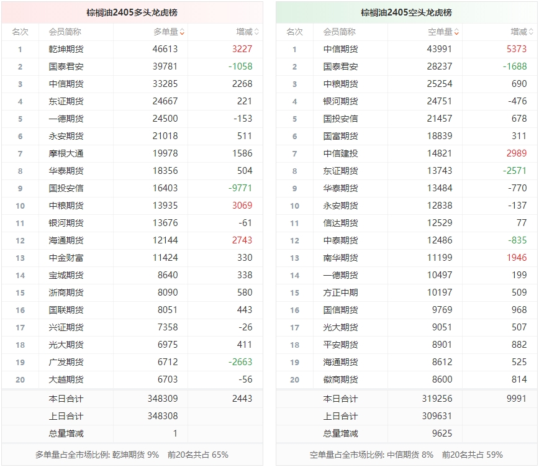Image resolution: width=539 pixels, height=467 pixels.
Task: Click short table 总量增减 value 9625
Action: pyautogui.click(x=442, y=433)
